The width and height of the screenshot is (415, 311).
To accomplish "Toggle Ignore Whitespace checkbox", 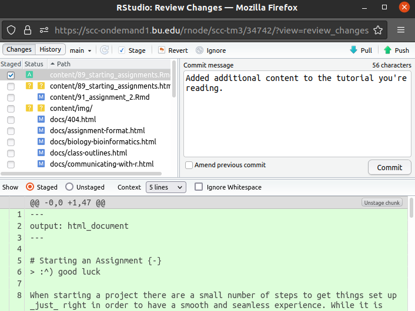I will click(x=199, y=187).
